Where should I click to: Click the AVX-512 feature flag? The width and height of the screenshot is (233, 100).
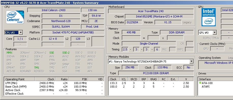pos(80,56)
